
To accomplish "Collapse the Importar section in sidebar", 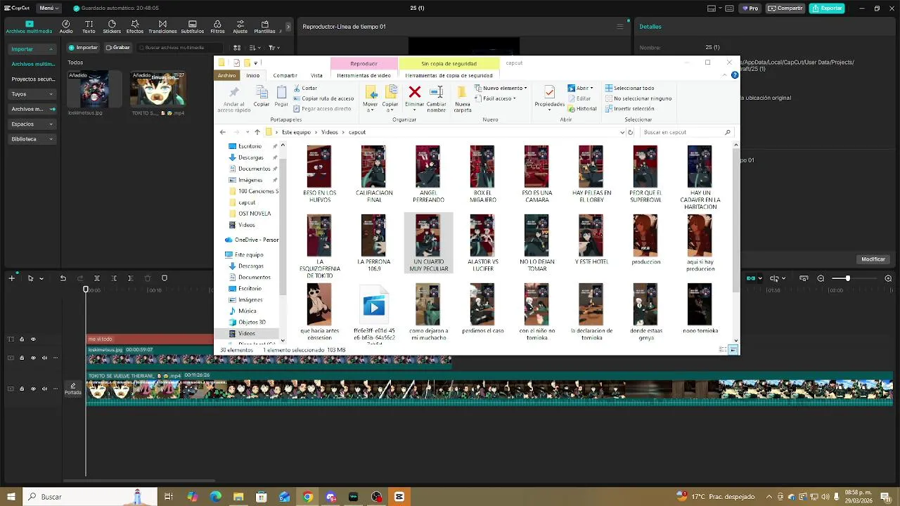I will pos(51,49).
